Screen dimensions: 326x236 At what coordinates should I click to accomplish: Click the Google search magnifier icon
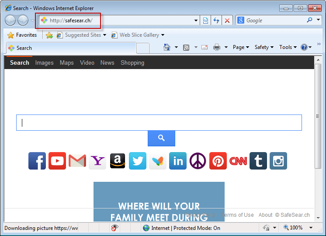point(309,20)
